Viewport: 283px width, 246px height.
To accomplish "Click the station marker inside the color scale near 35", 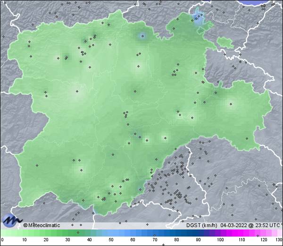I will point(78,232).
